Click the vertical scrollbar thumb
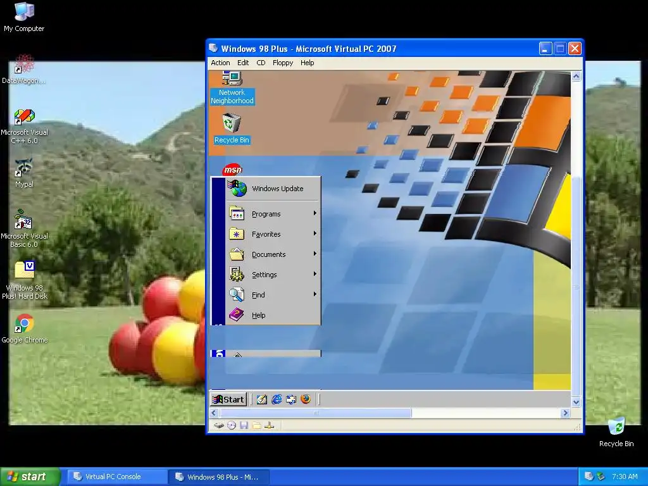 tap(576, 287)
